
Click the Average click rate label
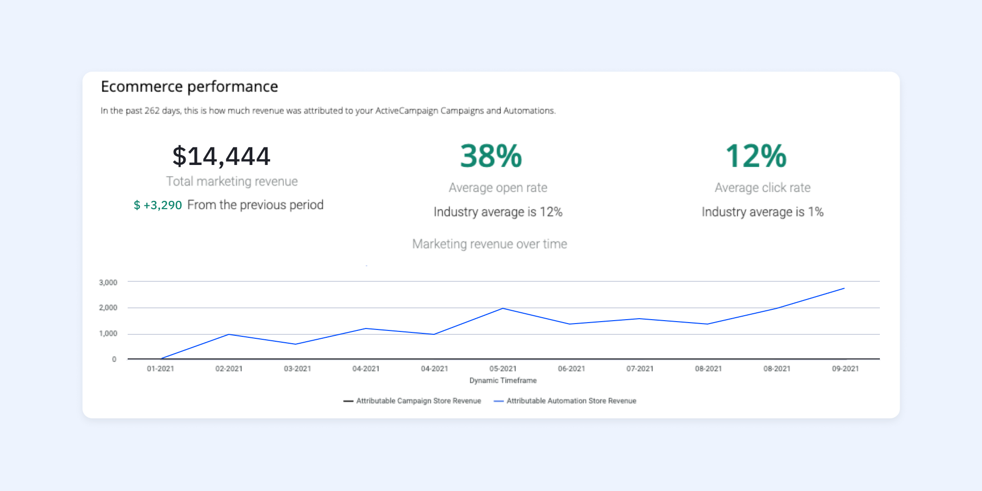click(x=763, y=188)
